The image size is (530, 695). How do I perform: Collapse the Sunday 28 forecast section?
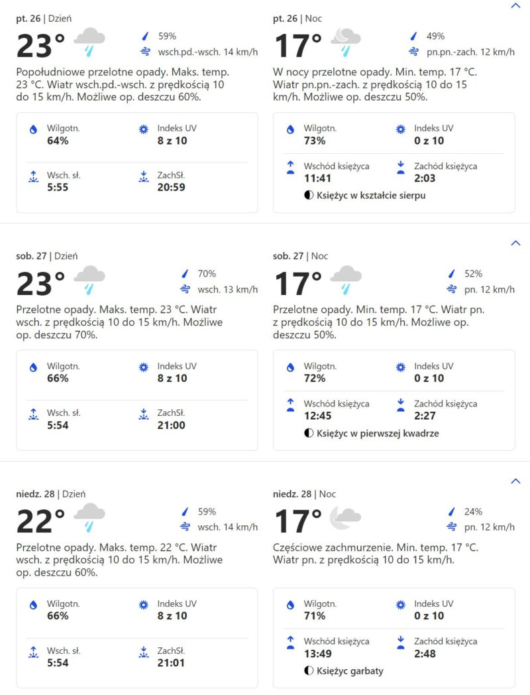click(x=515, y=481)
